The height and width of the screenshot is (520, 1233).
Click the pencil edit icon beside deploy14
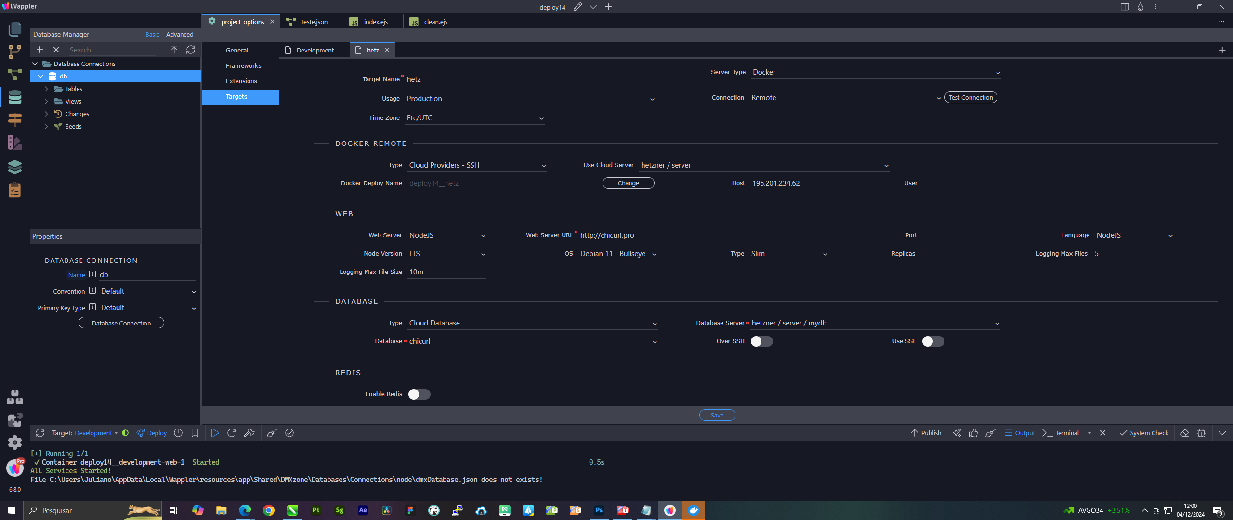(577, 7)
